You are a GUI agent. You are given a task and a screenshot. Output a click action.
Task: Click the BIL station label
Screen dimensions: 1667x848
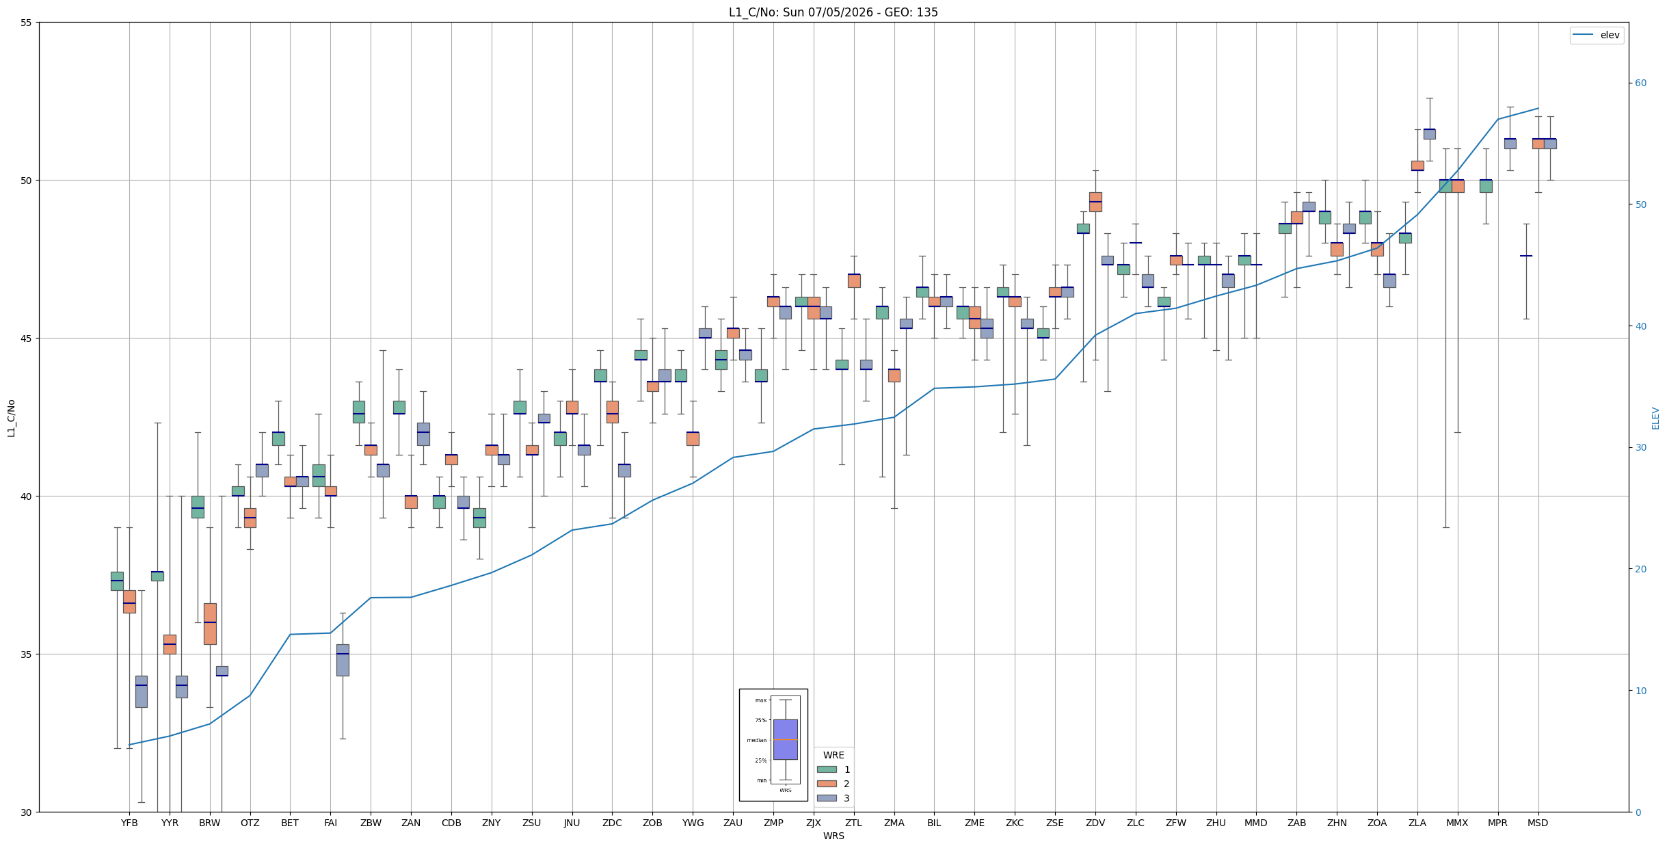934,823
